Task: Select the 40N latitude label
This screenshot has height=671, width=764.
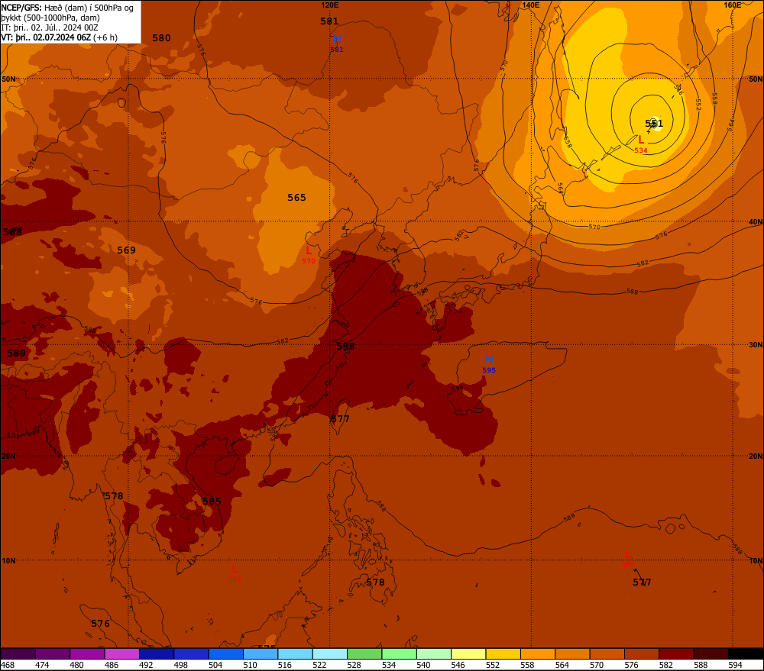Action: point(756,222)
